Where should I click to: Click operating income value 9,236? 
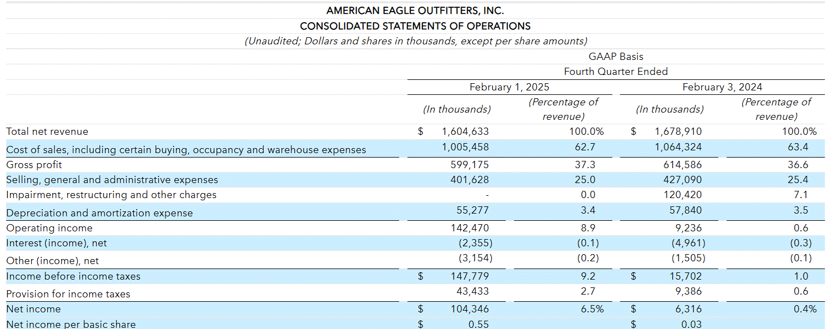click(688, 228)
